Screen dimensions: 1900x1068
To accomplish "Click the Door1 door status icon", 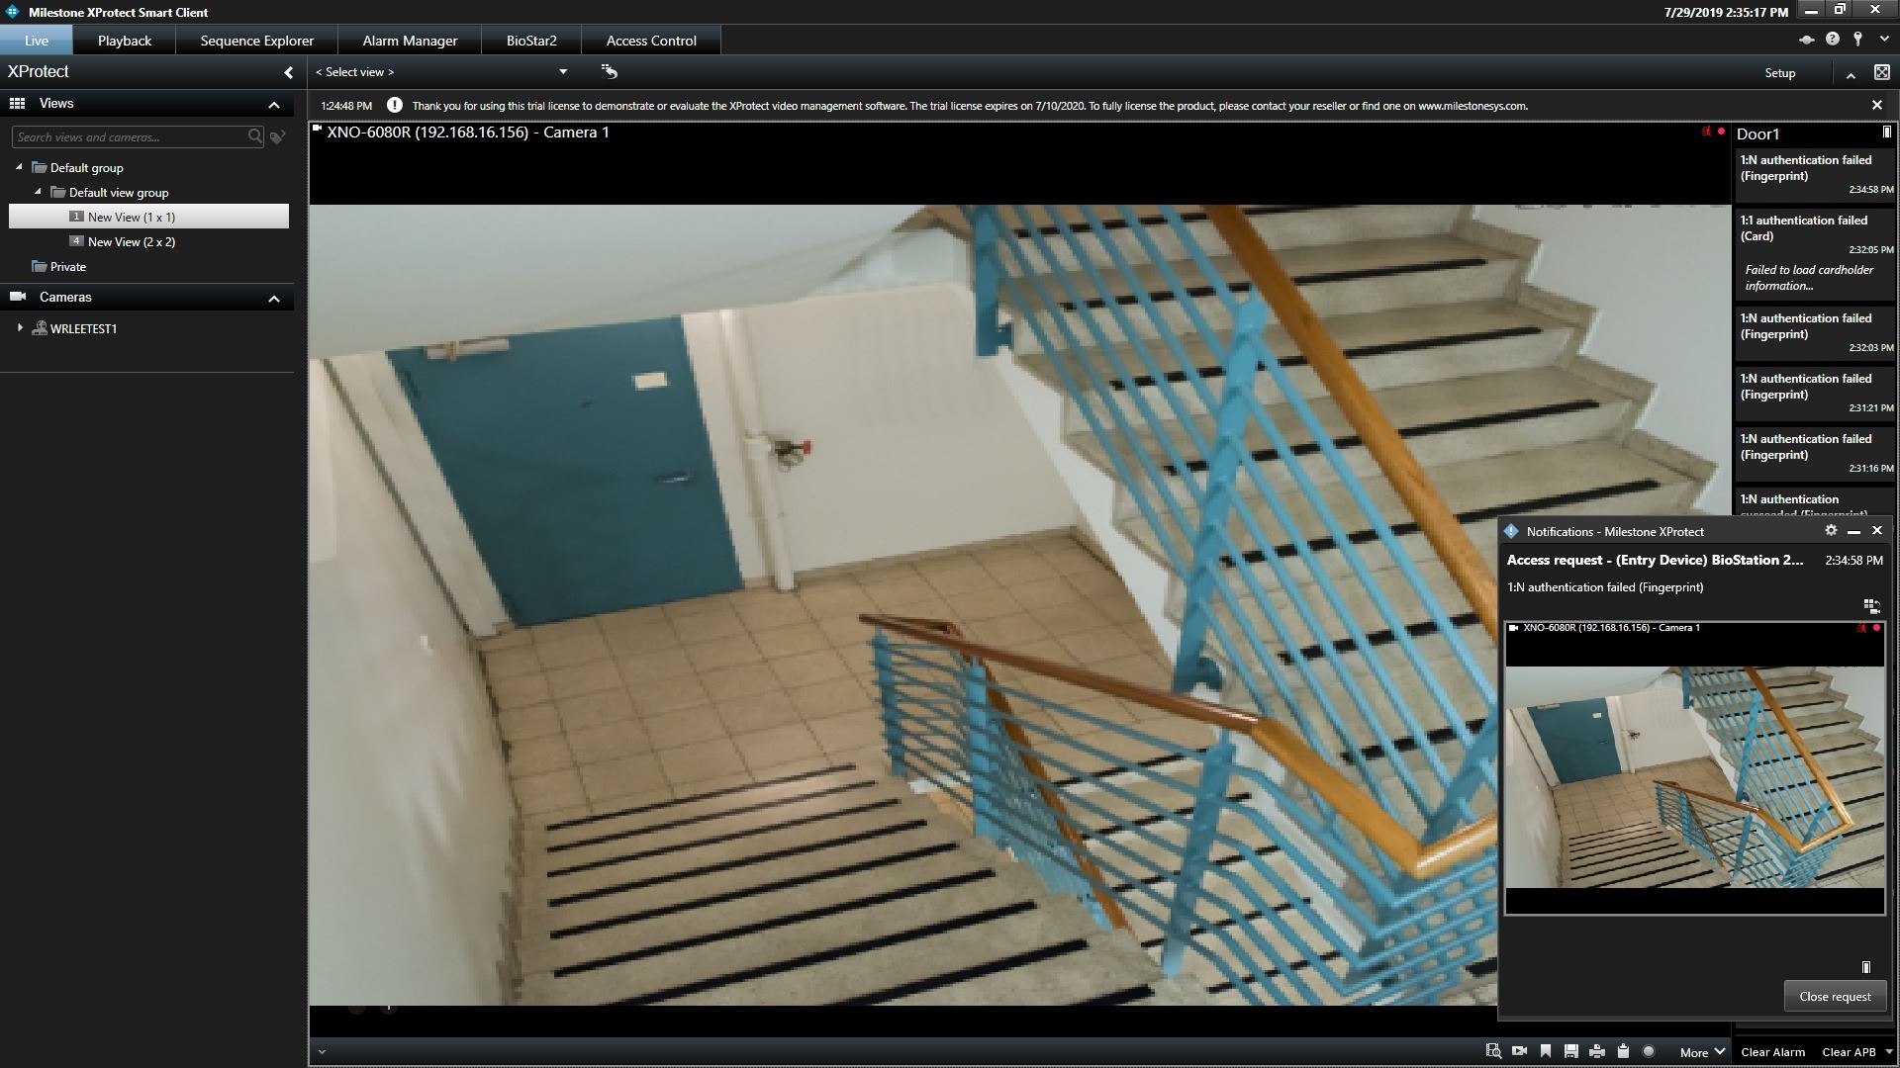I will [1886, 133].
